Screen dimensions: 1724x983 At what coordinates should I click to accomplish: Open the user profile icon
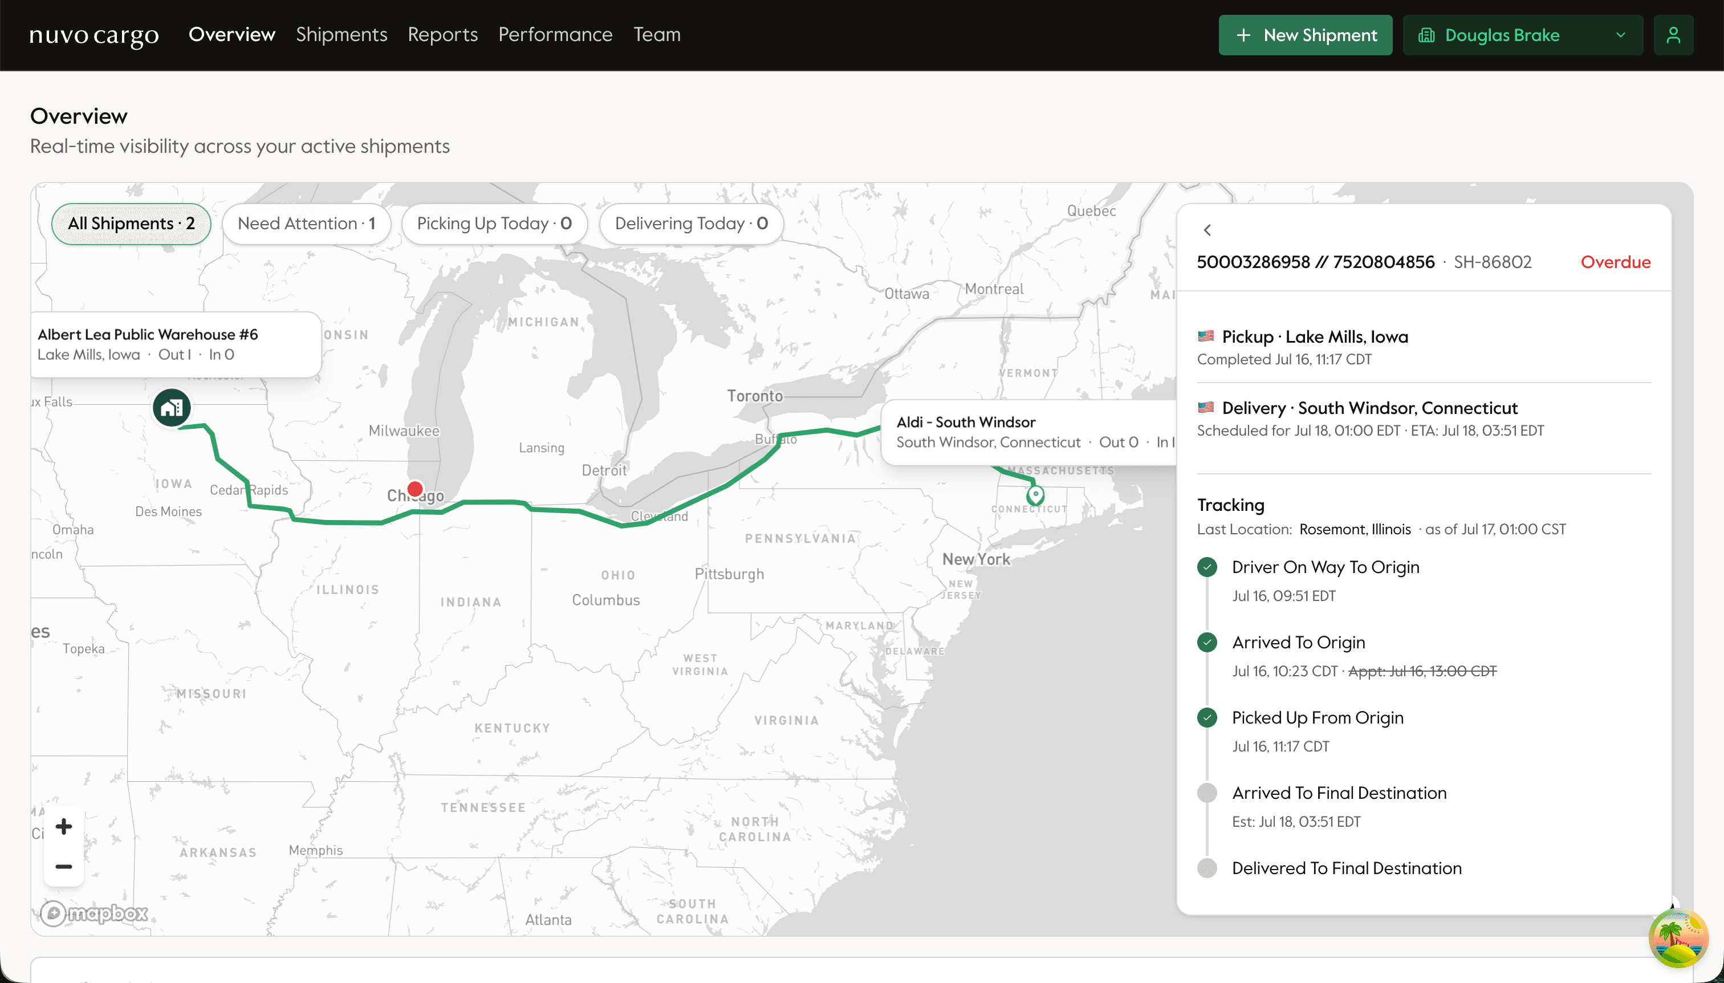pos(1673,35)
